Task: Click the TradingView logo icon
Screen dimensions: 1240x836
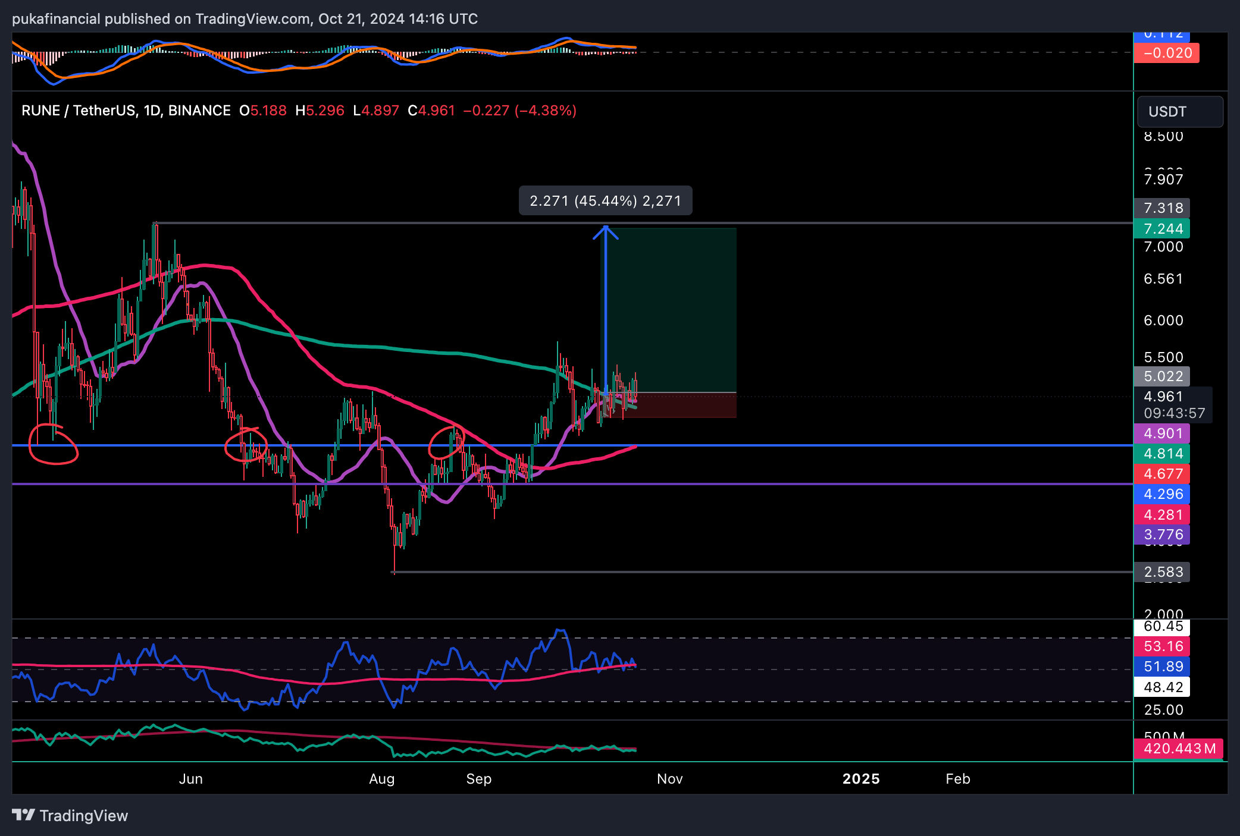Action: 24,815
